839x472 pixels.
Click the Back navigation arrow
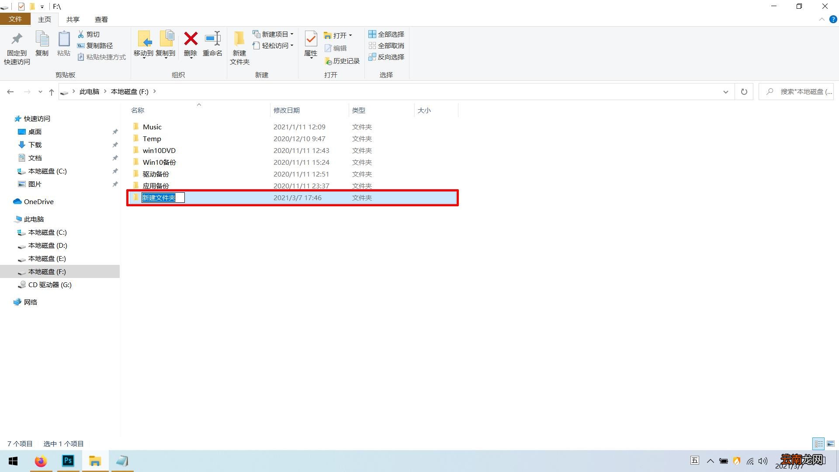point(10,92)
